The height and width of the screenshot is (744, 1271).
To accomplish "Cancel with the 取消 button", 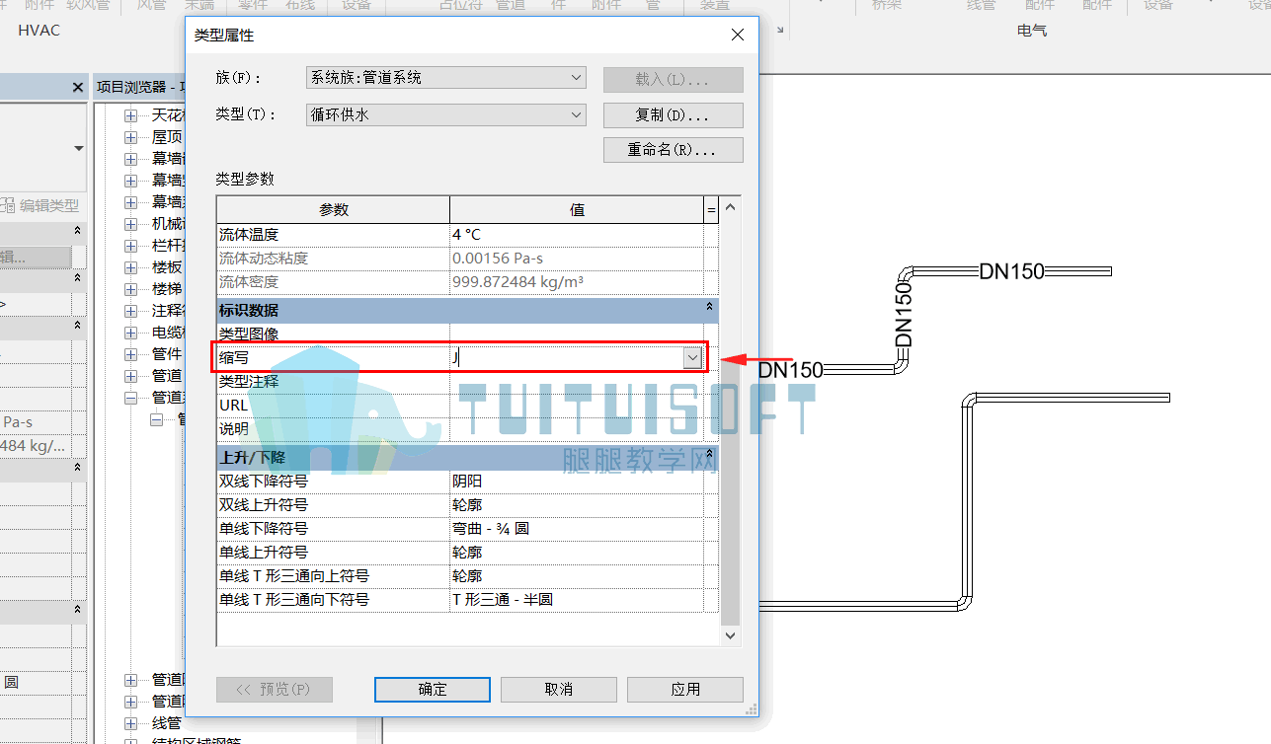I will pyautogui.click(x=559, y=690).
